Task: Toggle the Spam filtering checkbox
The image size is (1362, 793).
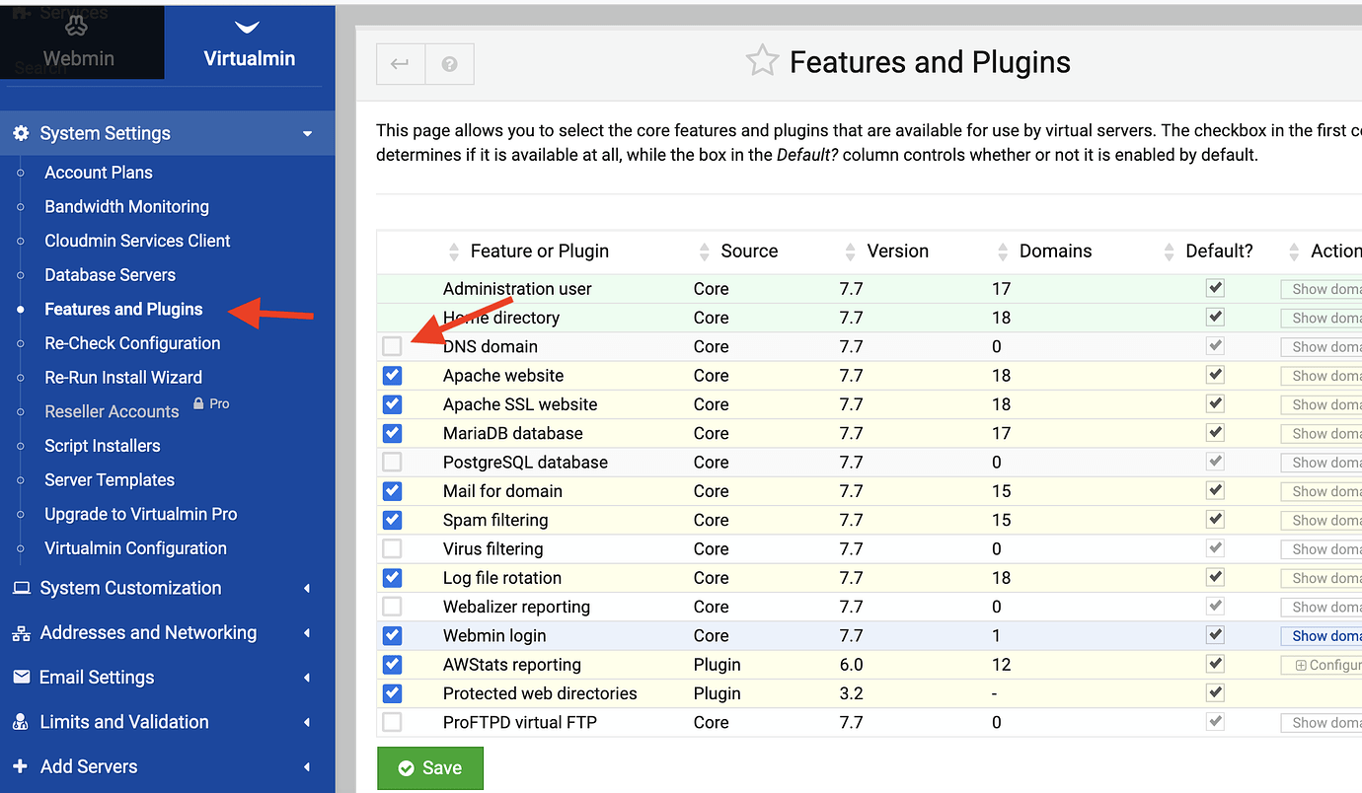Action: coord(392,520)
